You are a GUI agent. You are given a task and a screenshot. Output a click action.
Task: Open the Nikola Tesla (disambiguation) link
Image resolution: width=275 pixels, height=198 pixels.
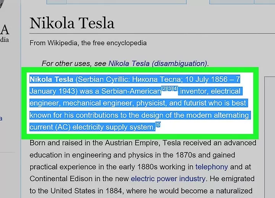coord(157,63)
